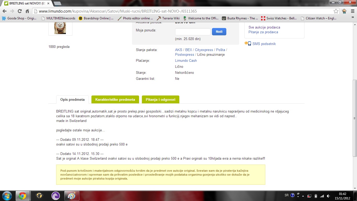This screenshot has width=357, height=201.
Task: Switch to Karakteristike predmeta tab
Action: coord(115,99)
